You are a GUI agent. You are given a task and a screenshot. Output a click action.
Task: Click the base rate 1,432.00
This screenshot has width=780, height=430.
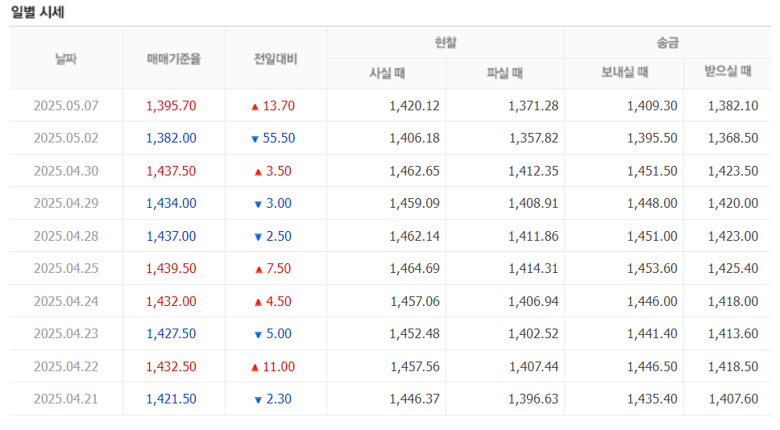pos(171,301)
